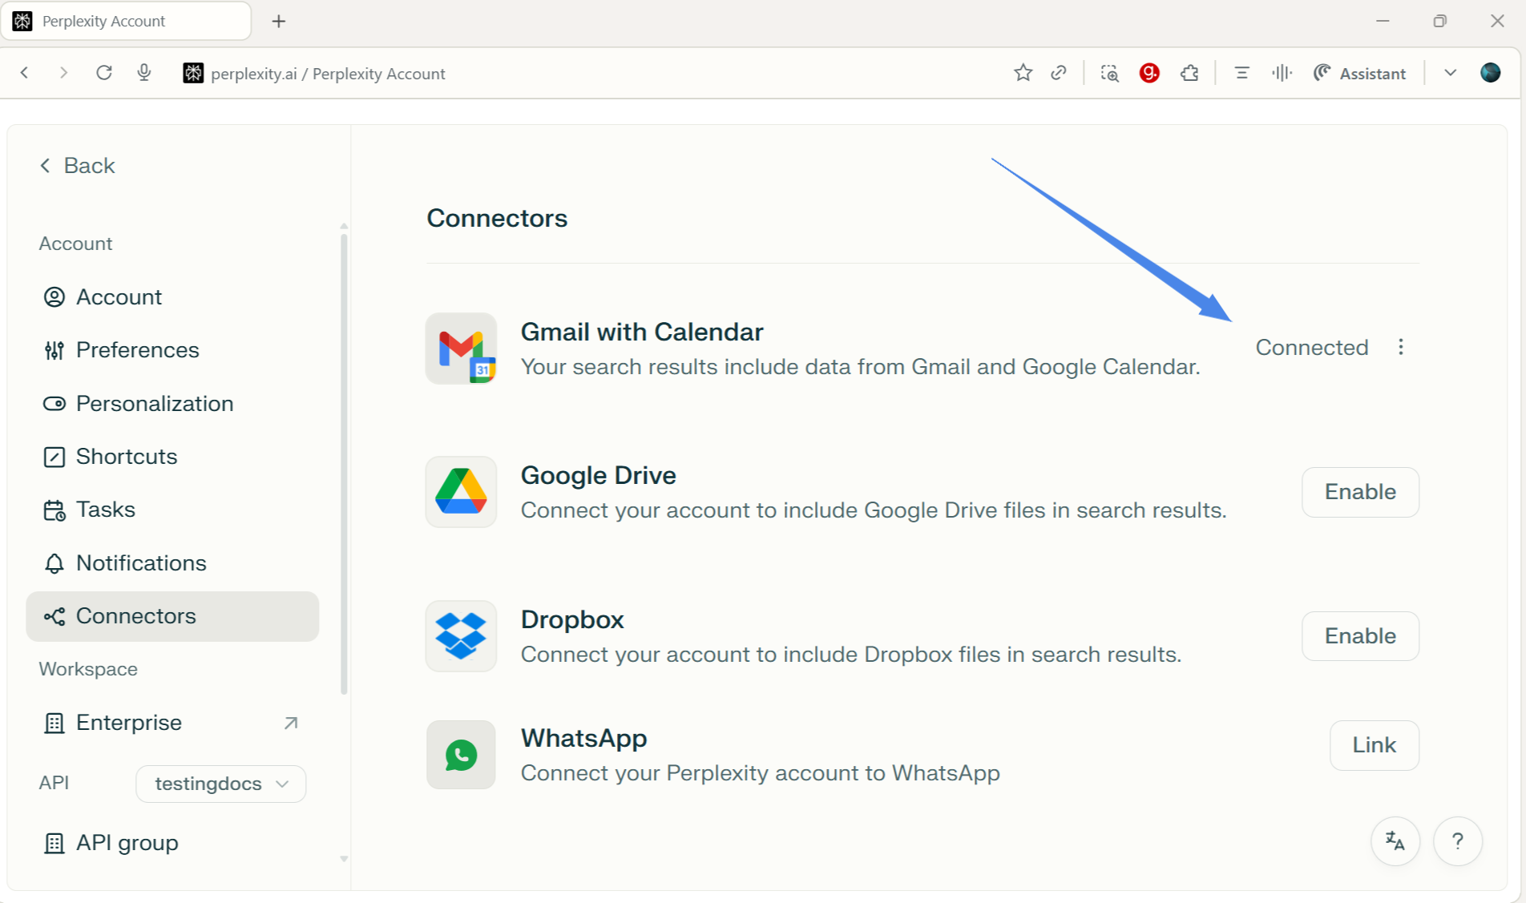
Task: Open Preferences in the sidebar
Action: pyautogui.click(x=137, y=350)
